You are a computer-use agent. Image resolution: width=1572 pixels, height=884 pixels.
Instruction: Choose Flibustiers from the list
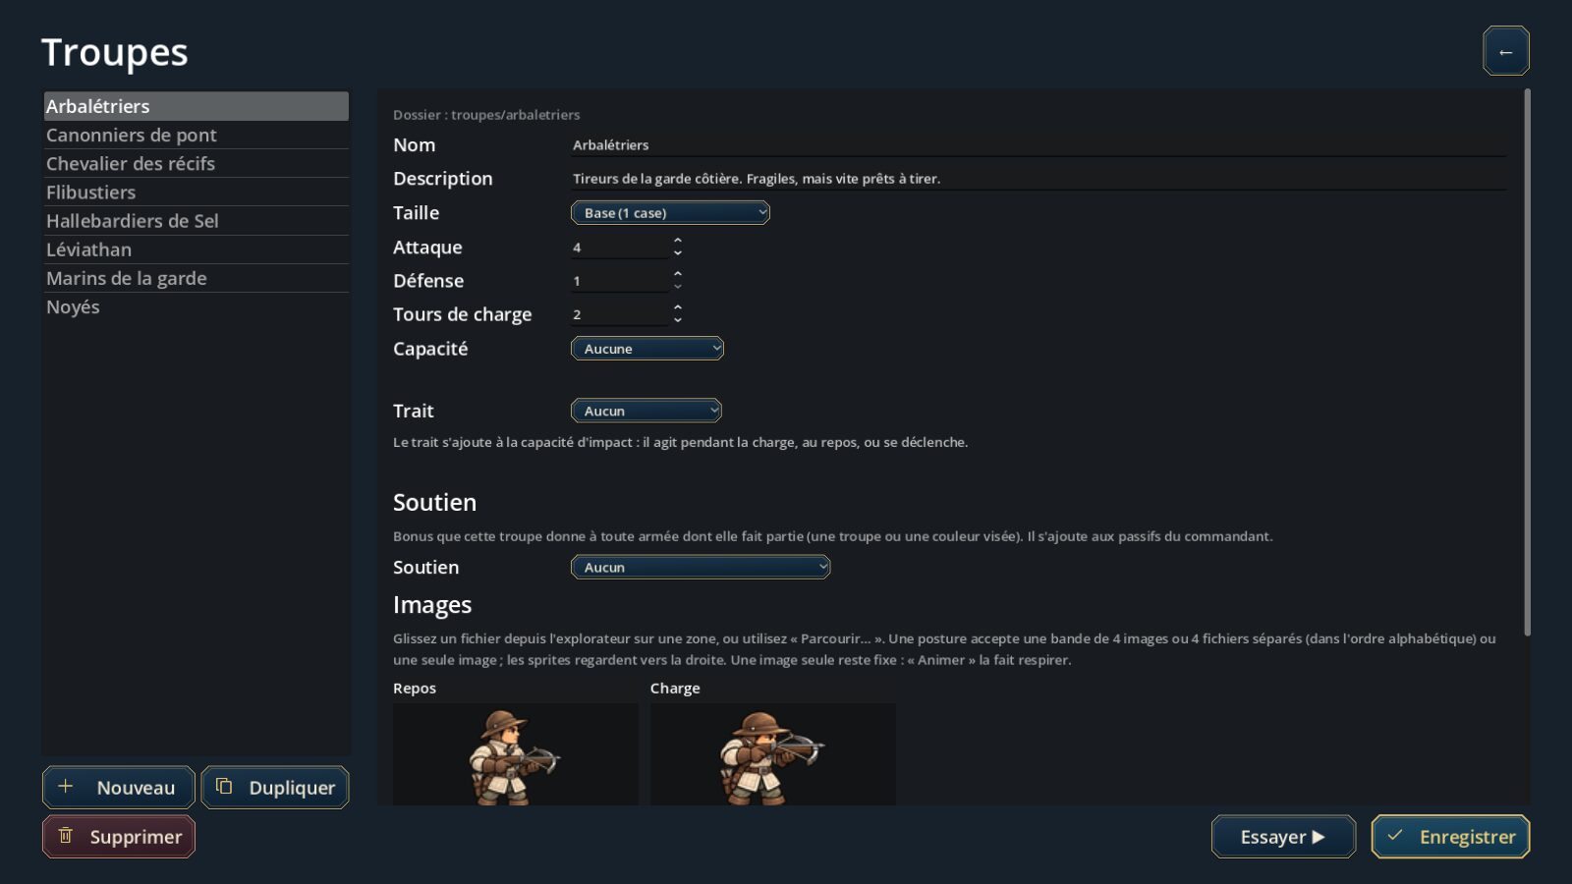click(196, 193)
